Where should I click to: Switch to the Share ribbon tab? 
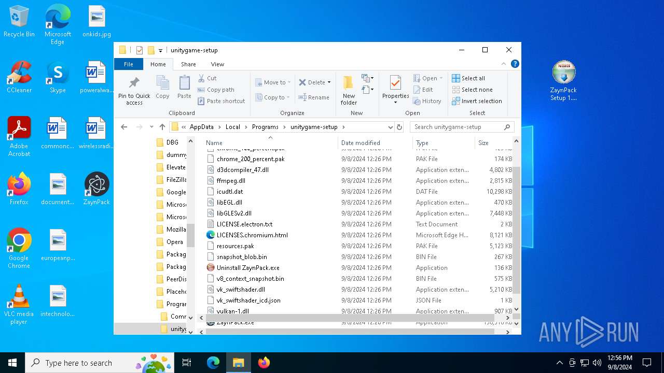pyautogui.click(x=188, y=64)
